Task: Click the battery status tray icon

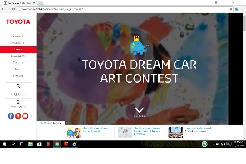Action: [217, 144]
